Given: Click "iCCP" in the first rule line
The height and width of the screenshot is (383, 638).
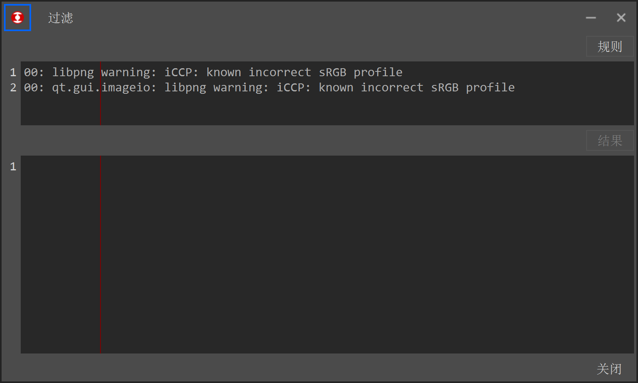Looking at the screenshot, I should coord(178,72).
